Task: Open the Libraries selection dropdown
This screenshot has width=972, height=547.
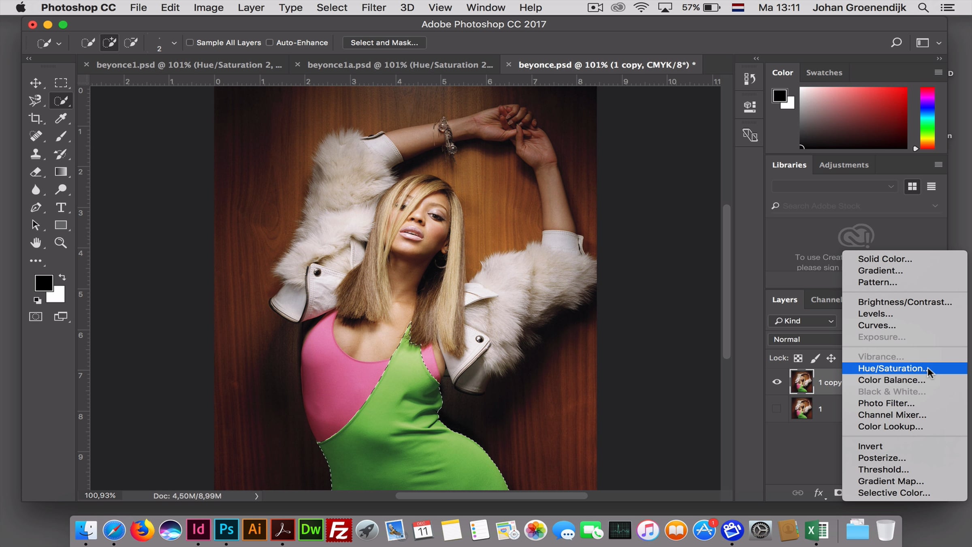Action: tap(834, 186)
